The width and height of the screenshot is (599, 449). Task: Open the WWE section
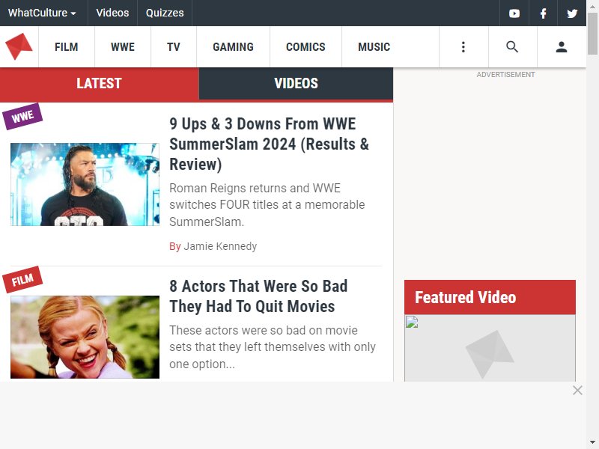point(123,47)
